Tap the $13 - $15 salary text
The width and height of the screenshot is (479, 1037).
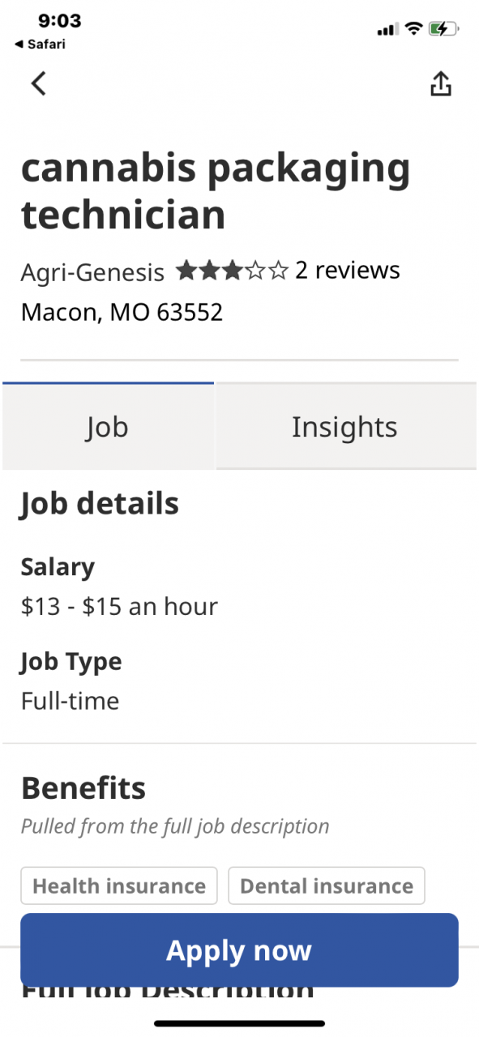[119, 606]
